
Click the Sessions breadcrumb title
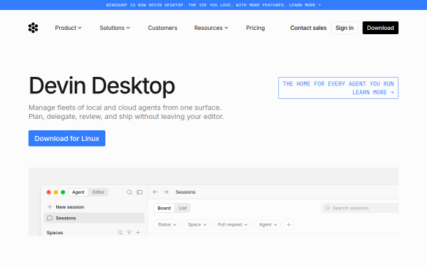point(186,192)
